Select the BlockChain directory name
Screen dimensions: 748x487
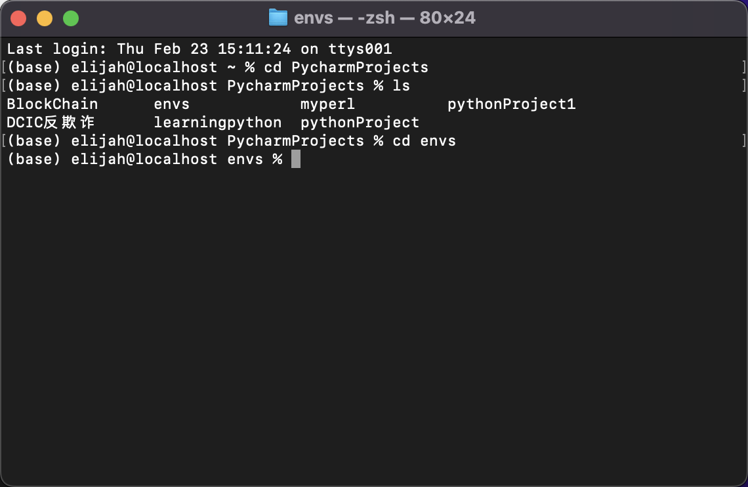point(52,104)
